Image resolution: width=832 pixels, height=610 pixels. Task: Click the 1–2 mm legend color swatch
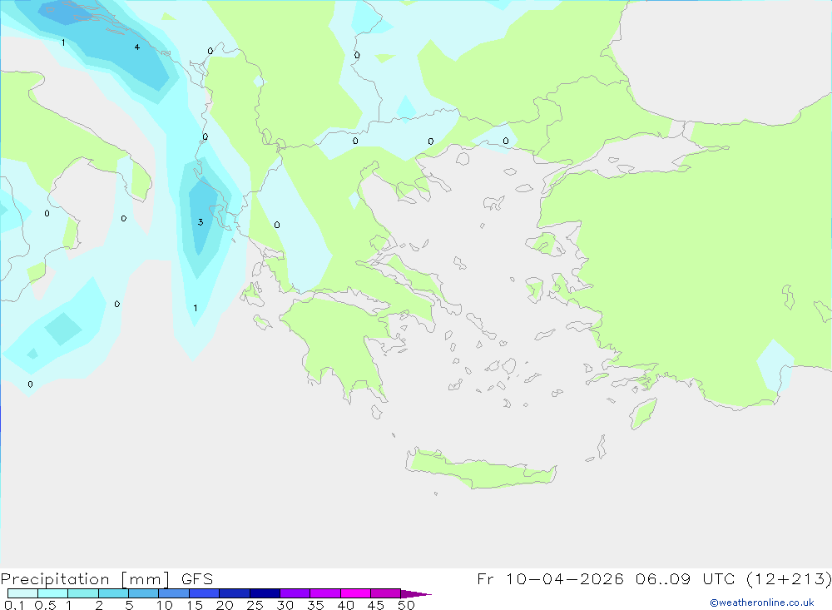point(82,593)
